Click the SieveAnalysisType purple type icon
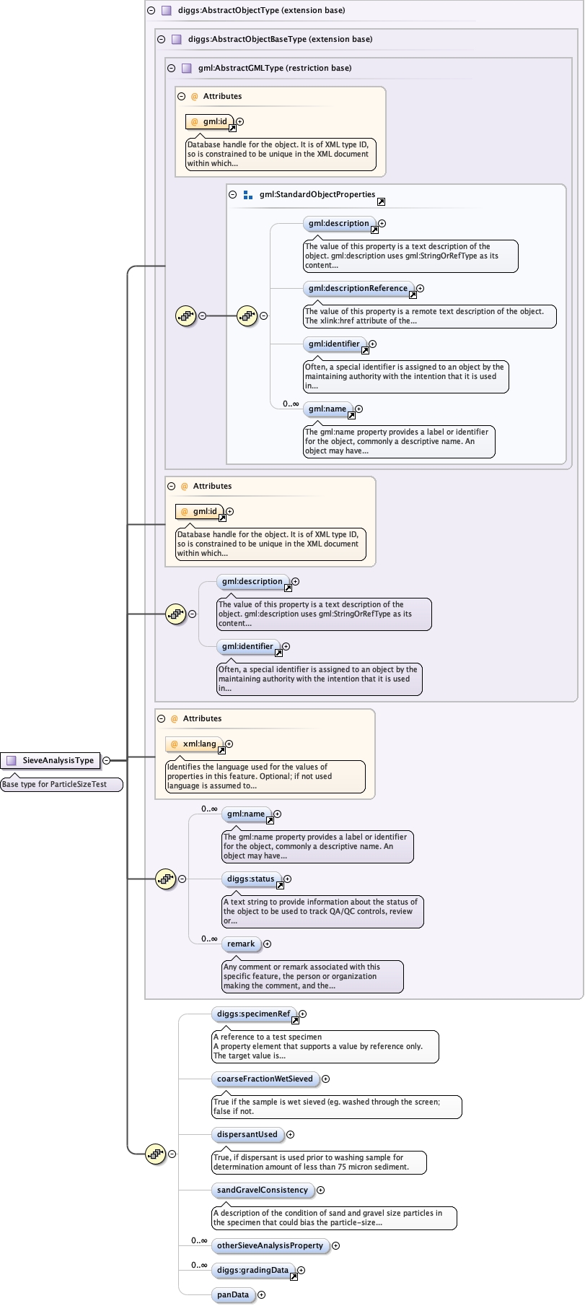585x1306 pixels. click(11, 760)
